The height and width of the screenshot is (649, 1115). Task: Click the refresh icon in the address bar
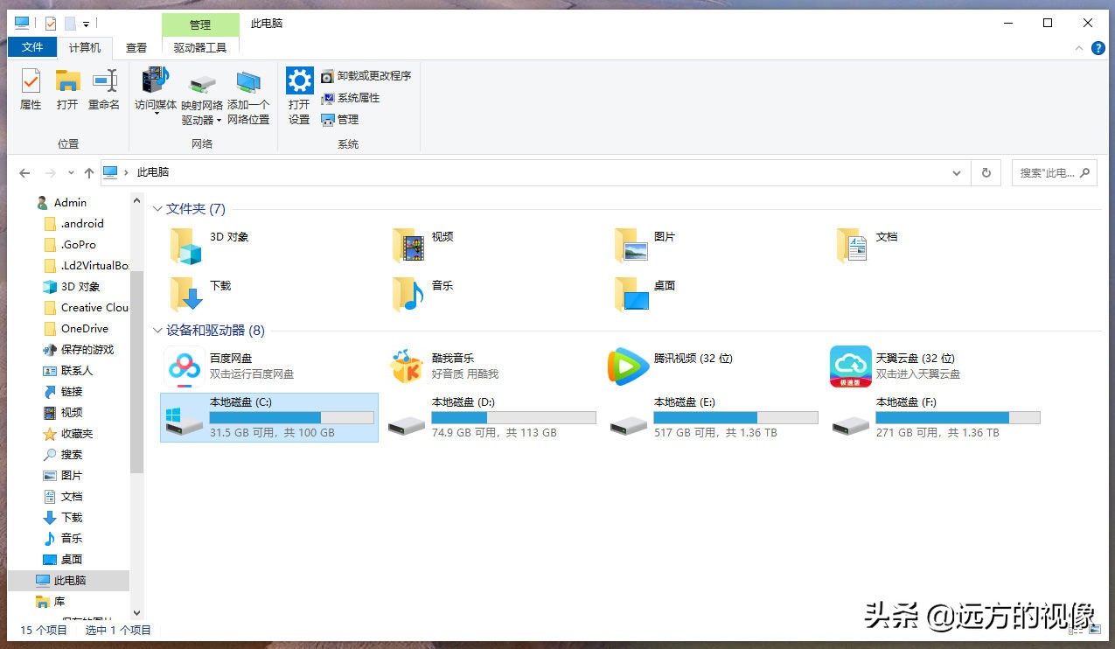pos(986,172)
